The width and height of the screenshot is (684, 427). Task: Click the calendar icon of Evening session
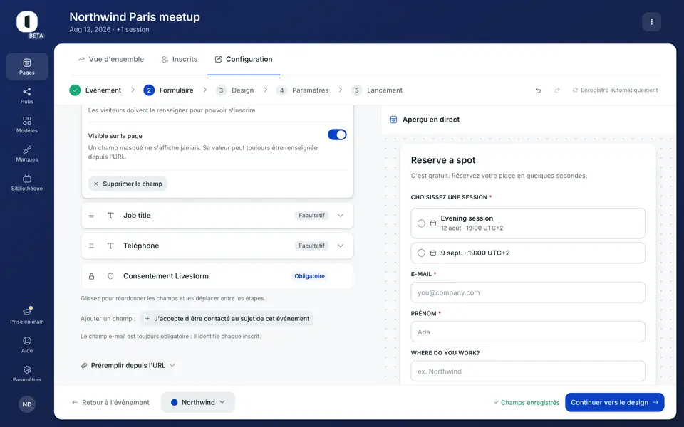(x=433, y=223)
